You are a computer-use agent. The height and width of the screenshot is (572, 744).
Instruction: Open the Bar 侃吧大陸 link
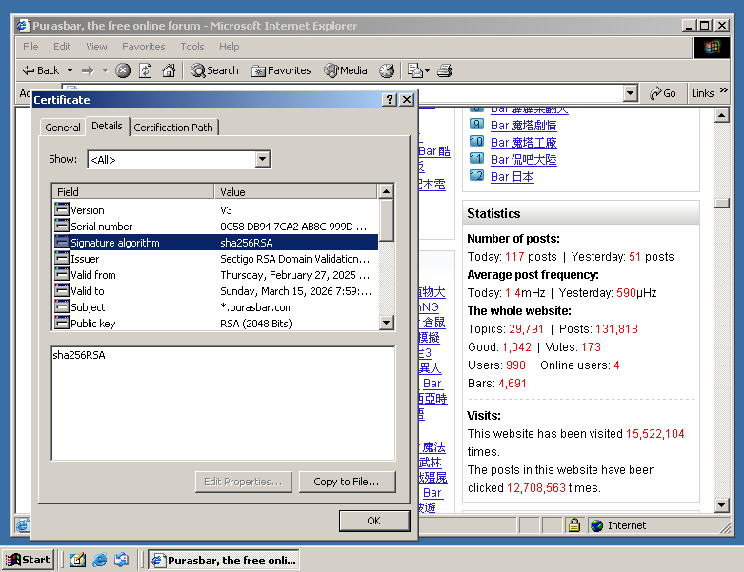523,159
